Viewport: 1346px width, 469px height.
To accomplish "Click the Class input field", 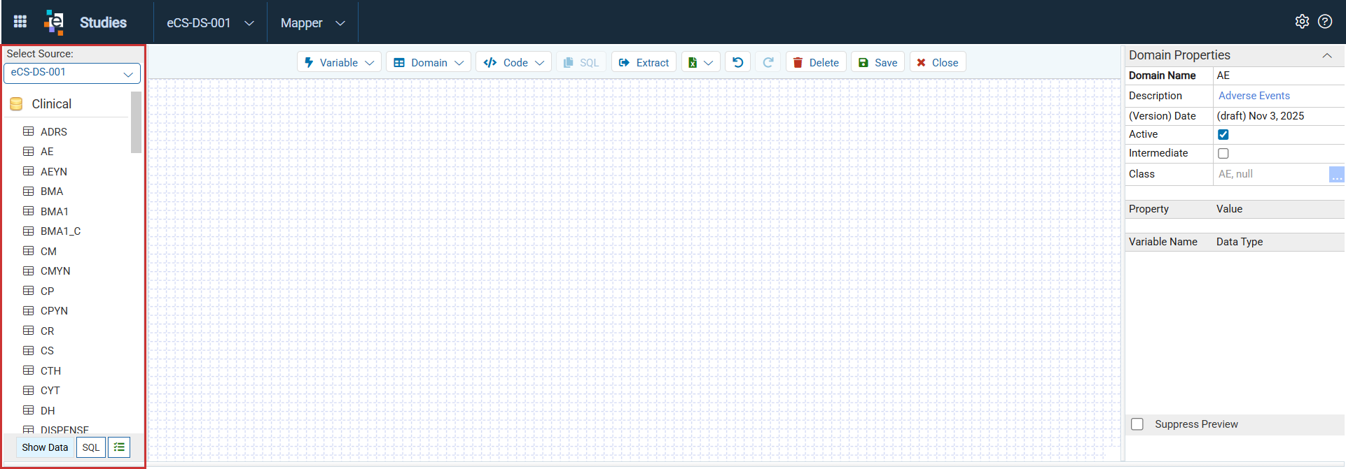I will tap(1271, 174).
